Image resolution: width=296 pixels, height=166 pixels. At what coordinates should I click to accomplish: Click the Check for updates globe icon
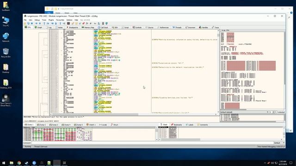click(106, 24)
